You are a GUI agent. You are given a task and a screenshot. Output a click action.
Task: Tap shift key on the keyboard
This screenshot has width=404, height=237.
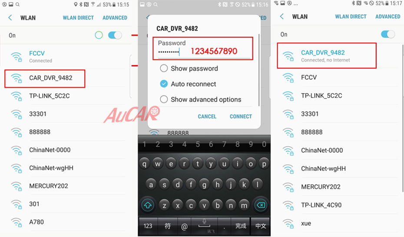point(148,205)
